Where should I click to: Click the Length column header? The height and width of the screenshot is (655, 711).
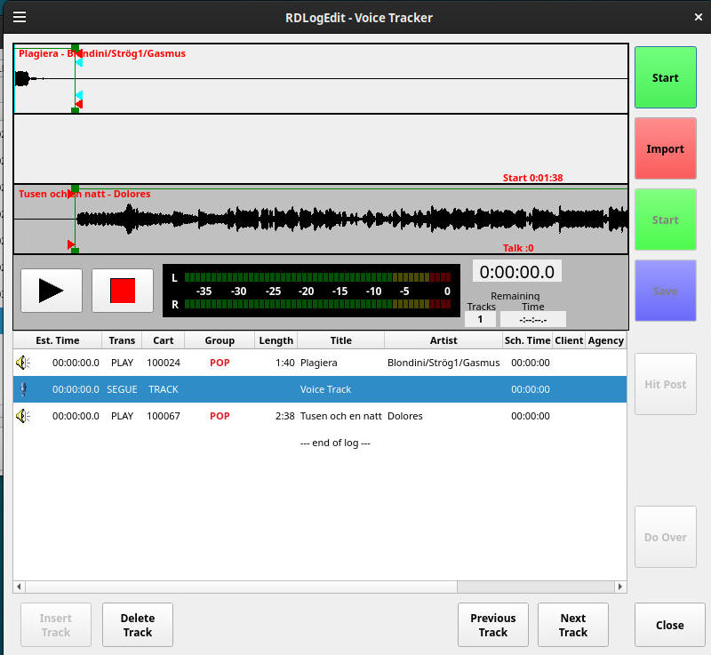point(276,340)
